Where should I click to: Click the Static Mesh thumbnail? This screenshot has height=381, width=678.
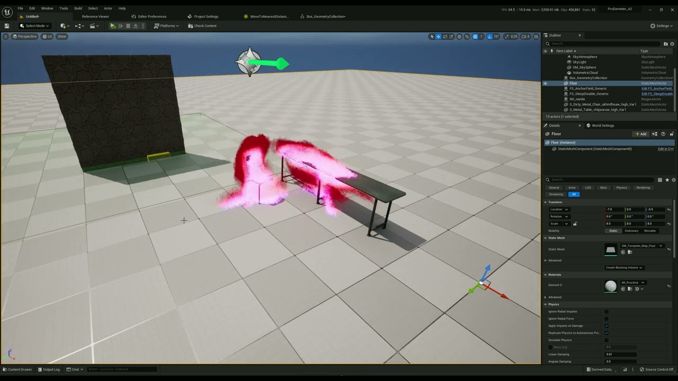[611, 249]
